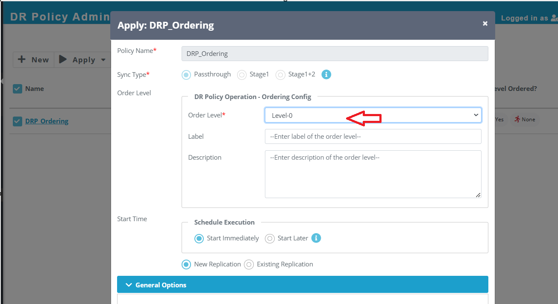Collapse the General Options section
Viewport: 558px width, 304px height.
302,285
